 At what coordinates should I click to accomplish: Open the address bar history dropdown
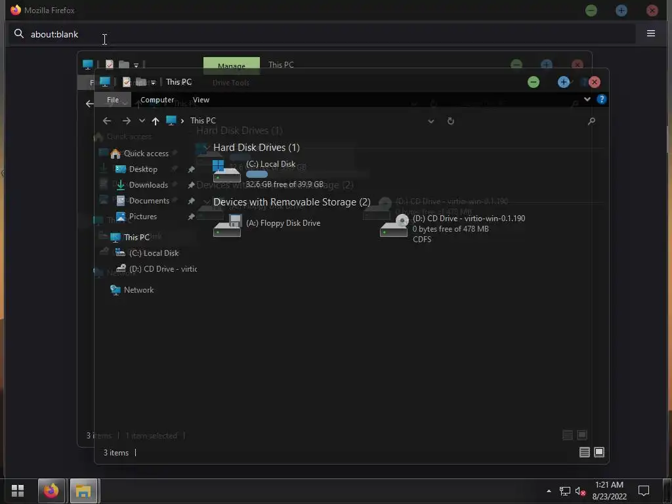click(x=431, y=121)
